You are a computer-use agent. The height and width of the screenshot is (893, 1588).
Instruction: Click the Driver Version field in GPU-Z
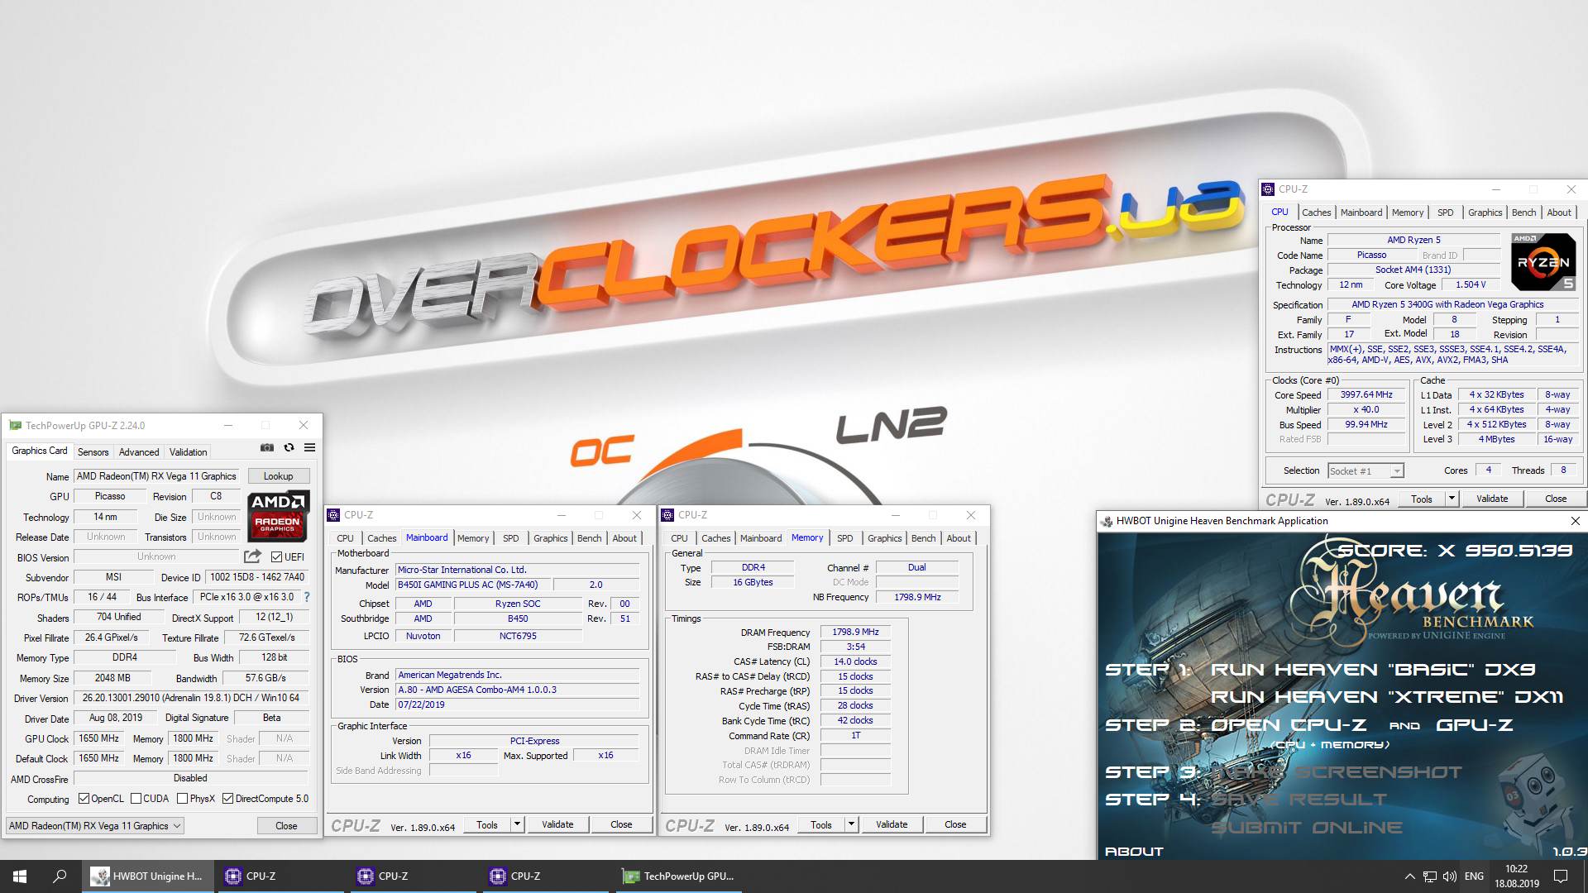pos(191,698)
